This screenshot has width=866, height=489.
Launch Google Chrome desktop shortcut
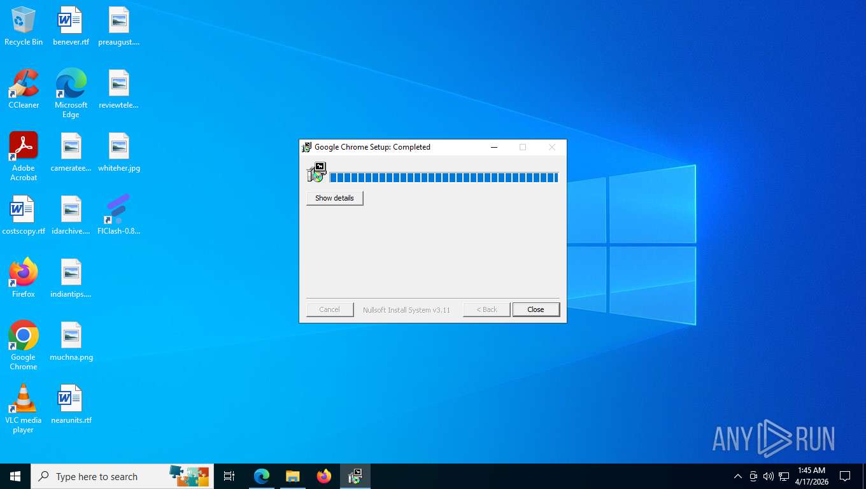click(x=24, y=346)
